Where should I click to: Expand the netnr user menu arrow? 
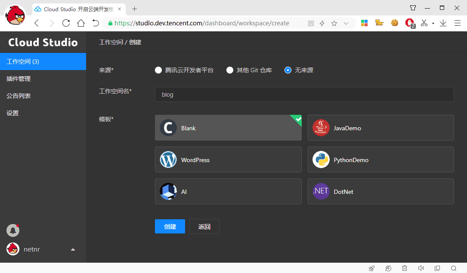pyautogui.click(x=73, y=249)
